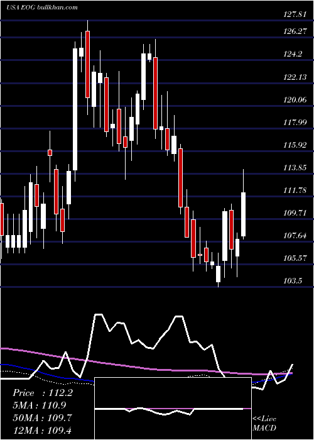Click the last white candlestick on the chart
Image resolution: width=314 pixels, height=440 pixels.
tap(244, 214)
